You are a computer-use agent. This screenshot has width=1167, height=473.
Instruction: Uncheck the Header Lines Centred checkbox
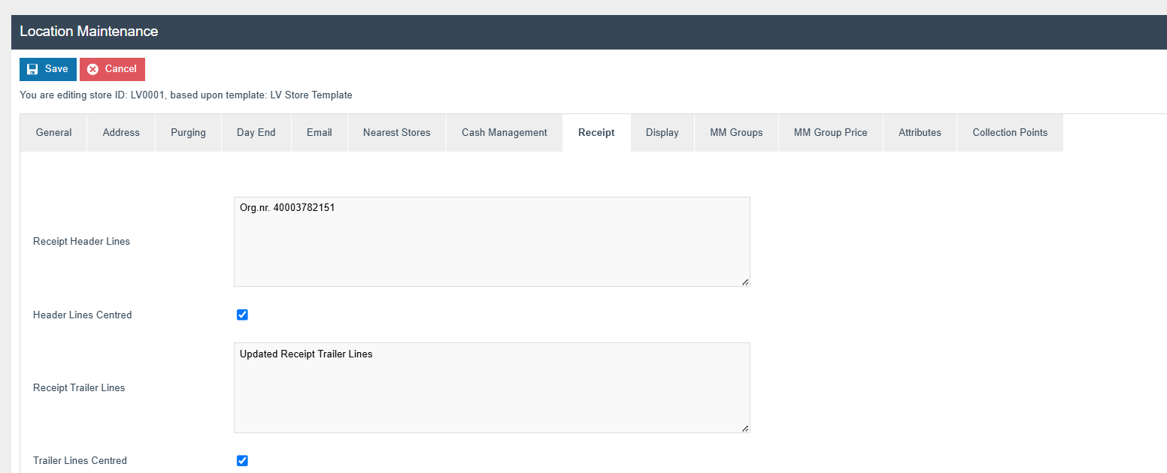click(x=242, y=315)
